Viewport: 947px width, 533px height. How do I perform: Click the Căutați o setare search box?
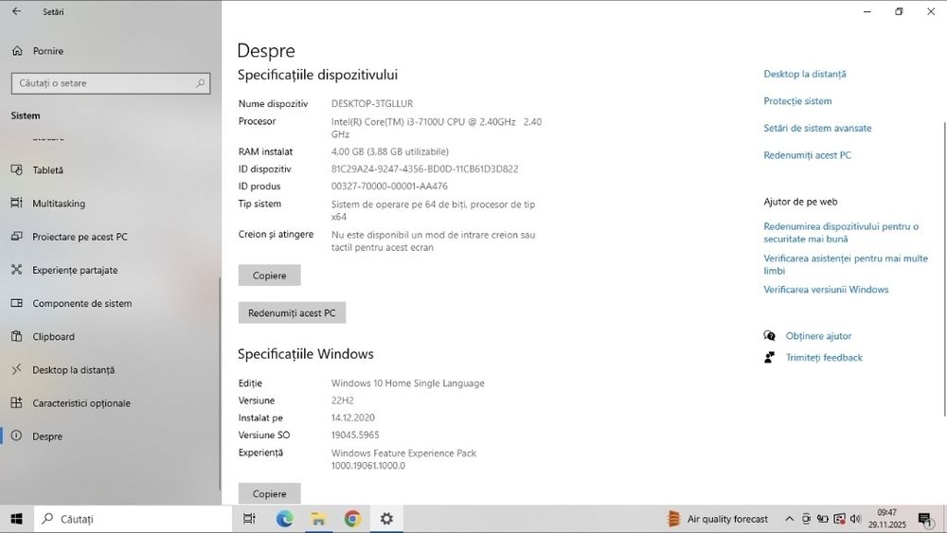click(x=111, y=83)
